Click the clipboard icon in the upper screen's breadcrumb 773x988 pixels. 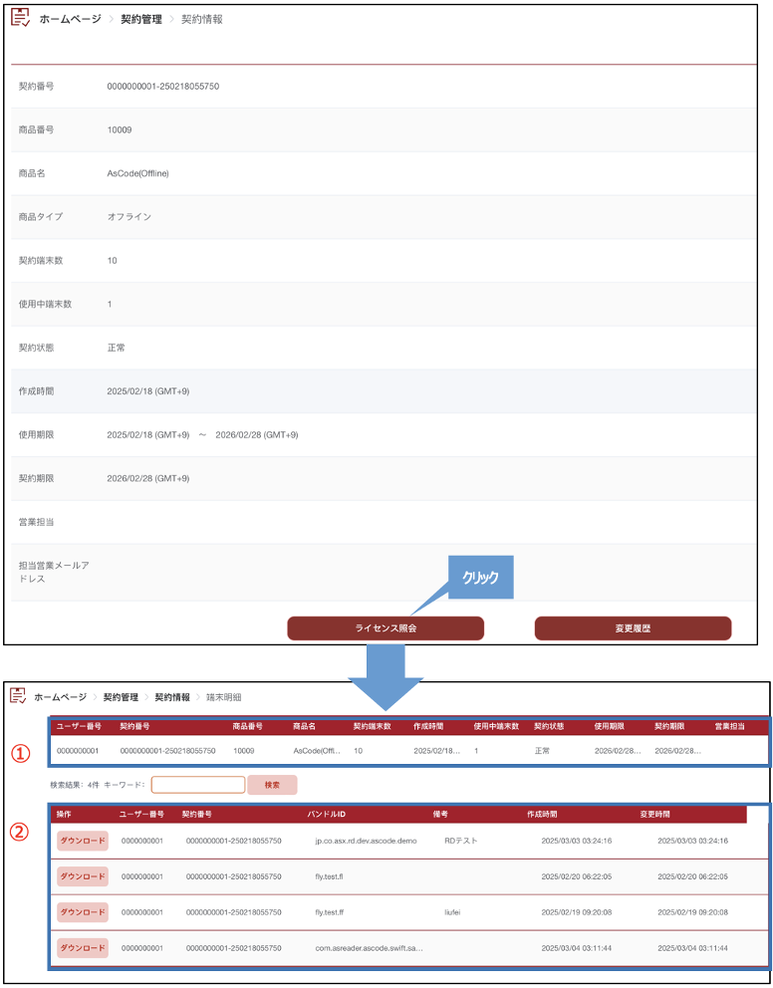(x=20, y=18)
